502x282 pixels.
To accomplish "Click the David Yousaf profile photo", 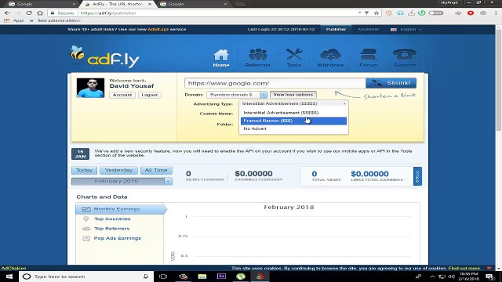I will [x=90, y=88].
